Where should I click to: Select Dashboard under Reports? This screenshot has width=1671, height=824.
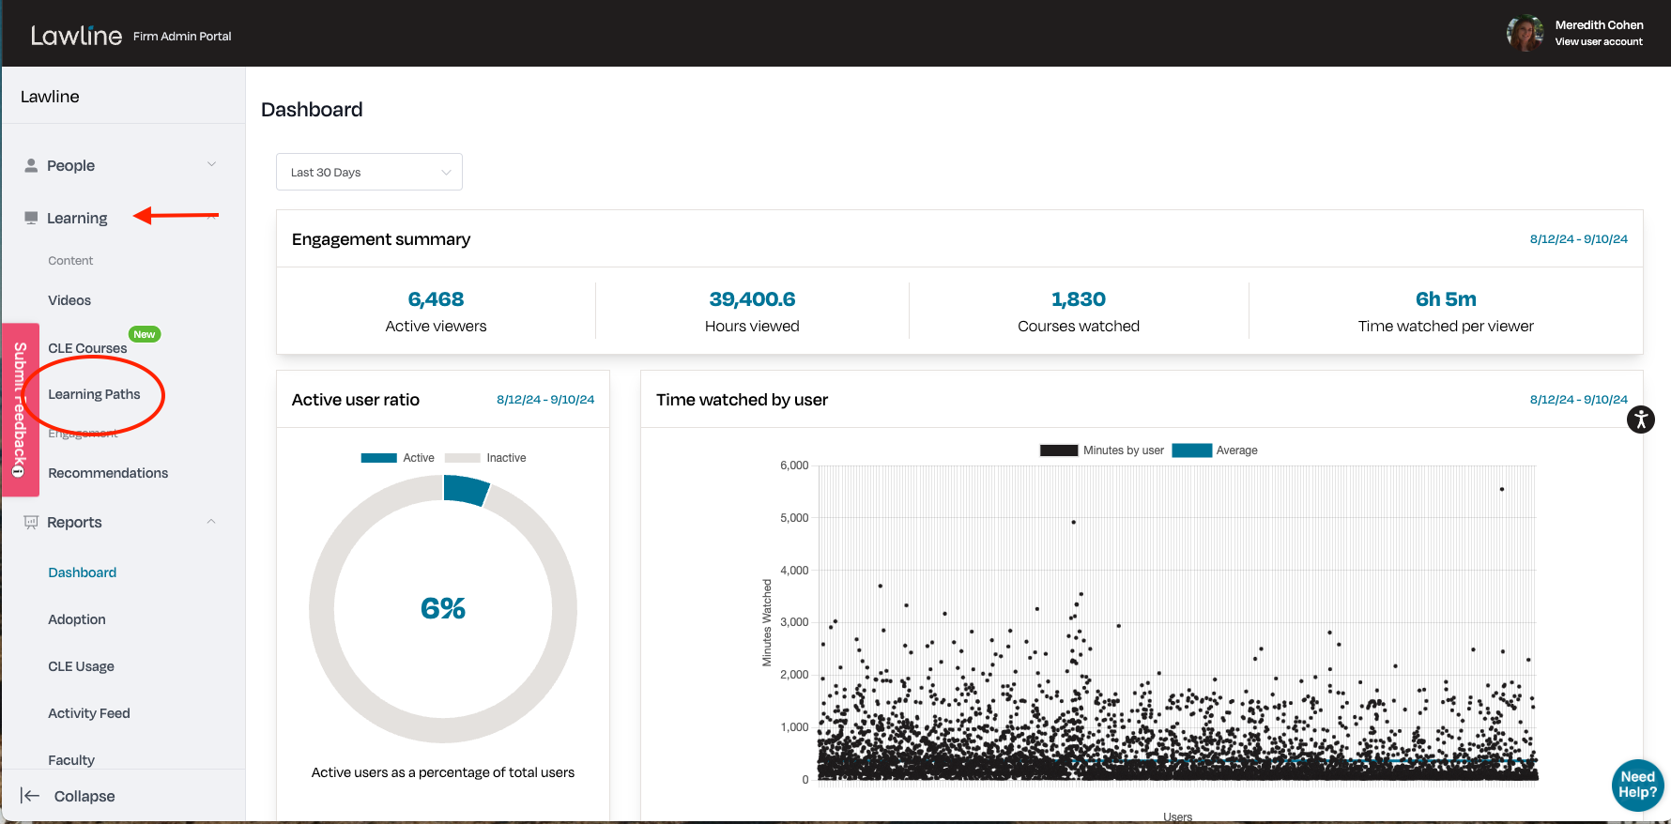(x=83, y=572)
